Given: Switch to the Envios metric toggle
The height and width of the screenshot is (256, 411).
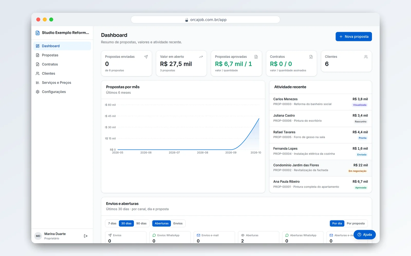Looking at the screenshot, I should [178, 223].
